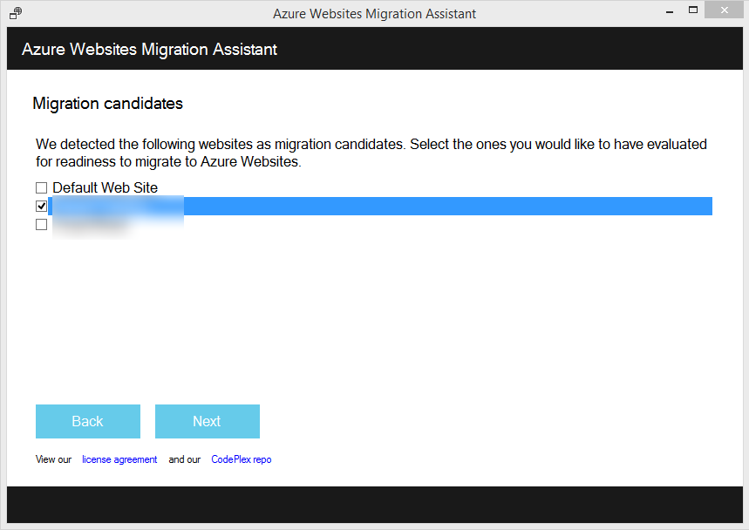Image resolution: width=749 pixels, height=530 pixels.
Task: Click the application icon in title bar
Action: pyautogui.click(x=16, y=13)
